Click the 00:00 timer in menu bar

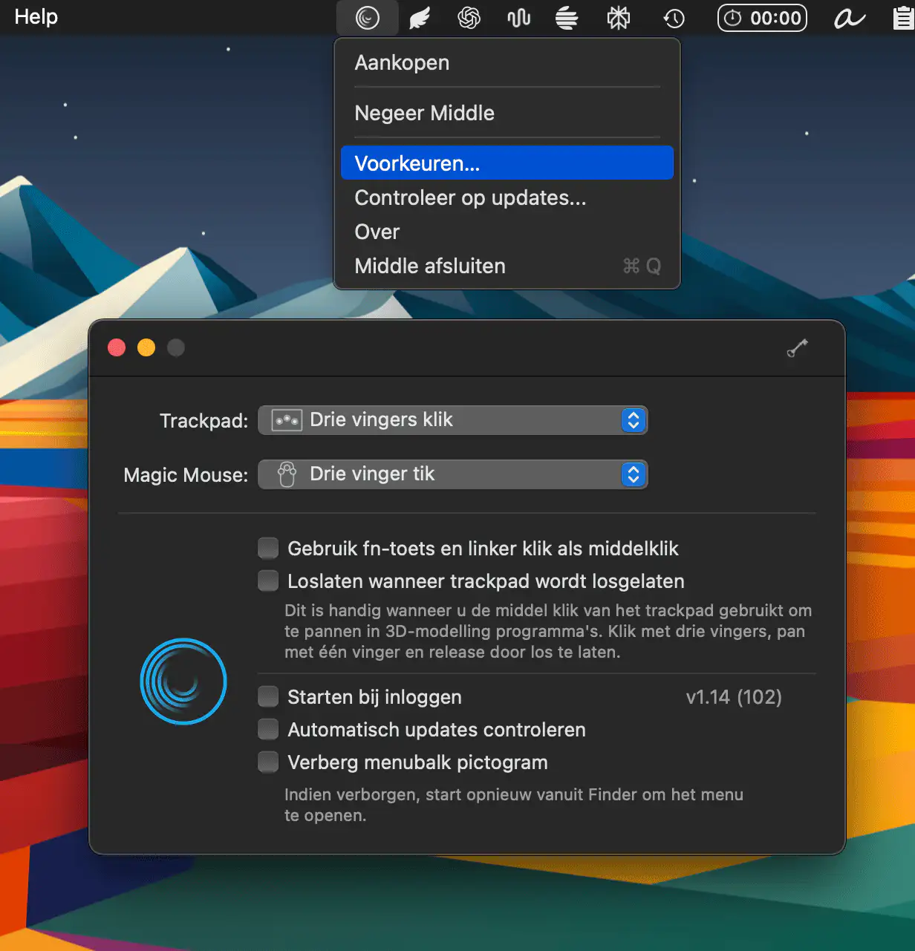(762, 18)
